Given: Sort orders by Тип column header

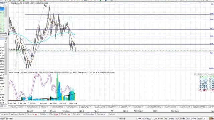Looking at the screenshot, I should click(44, 111).
